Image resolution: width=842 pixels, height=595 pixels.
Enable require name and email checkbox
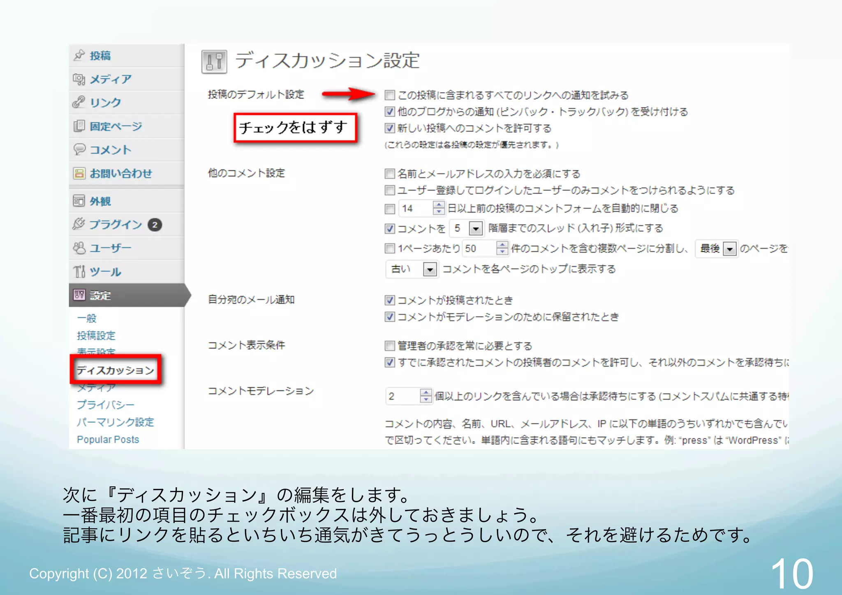(x=390, y=174)
